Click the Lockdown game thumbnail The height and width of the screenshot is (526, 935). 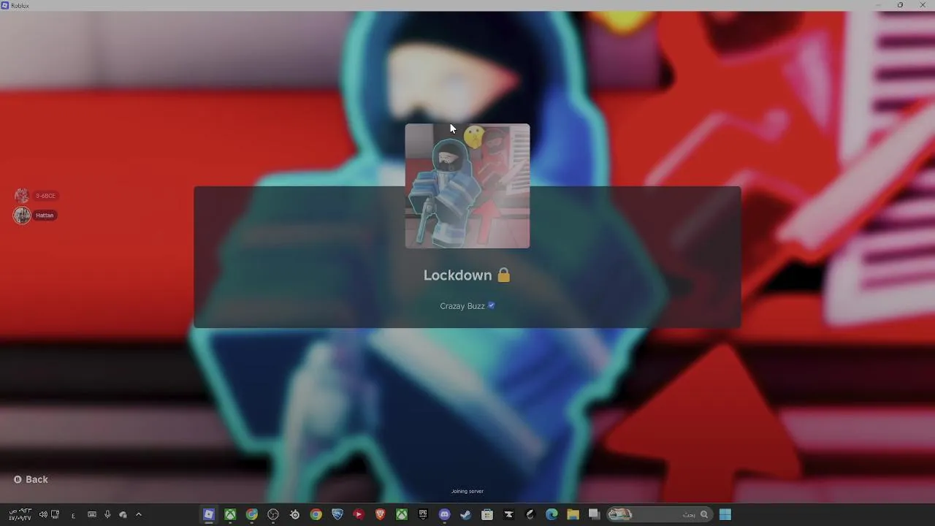(x=467, y=186)
